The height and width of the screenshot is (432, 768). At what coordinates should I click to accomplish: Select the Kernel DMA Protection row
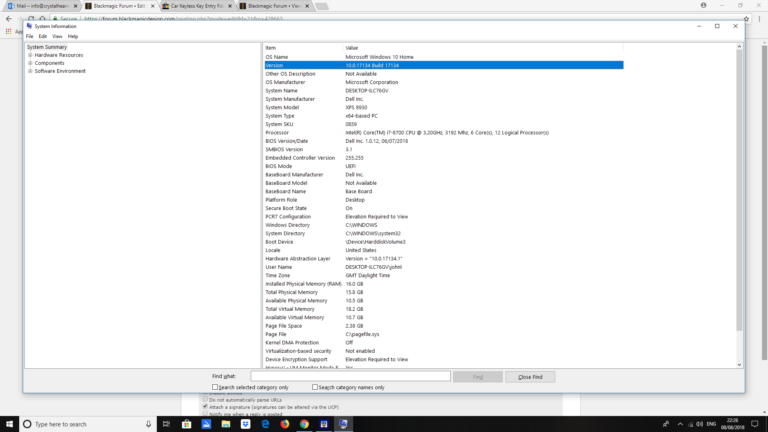point(444,343)
